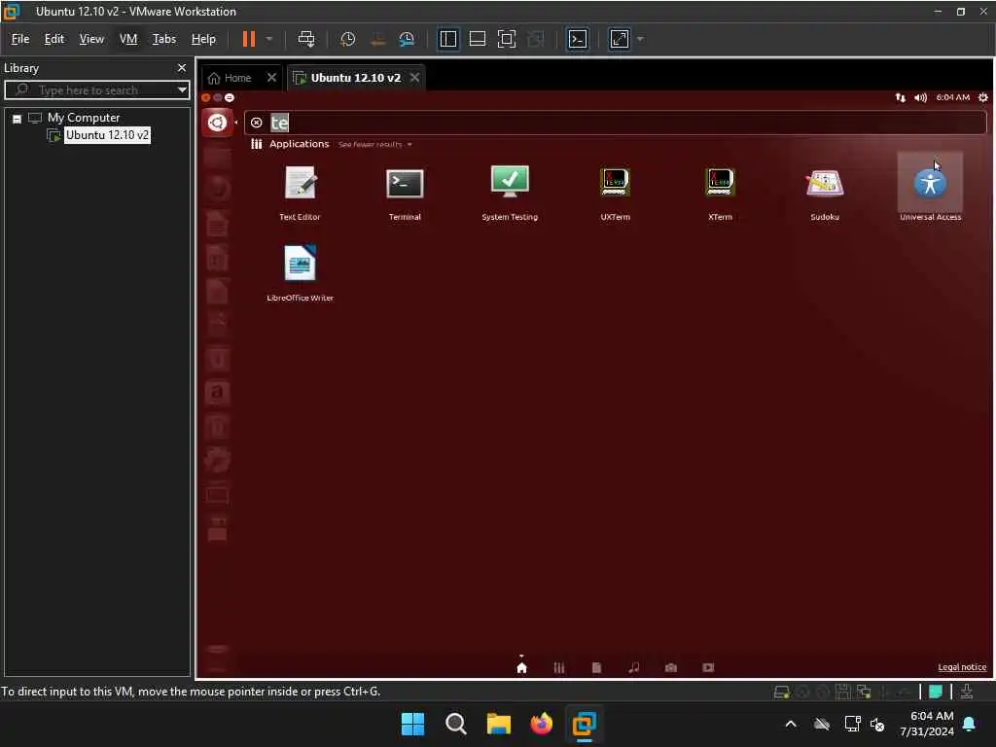The image size is (996, 747).
Task: Clear the Dash search text
Action: tap(256, 123)
